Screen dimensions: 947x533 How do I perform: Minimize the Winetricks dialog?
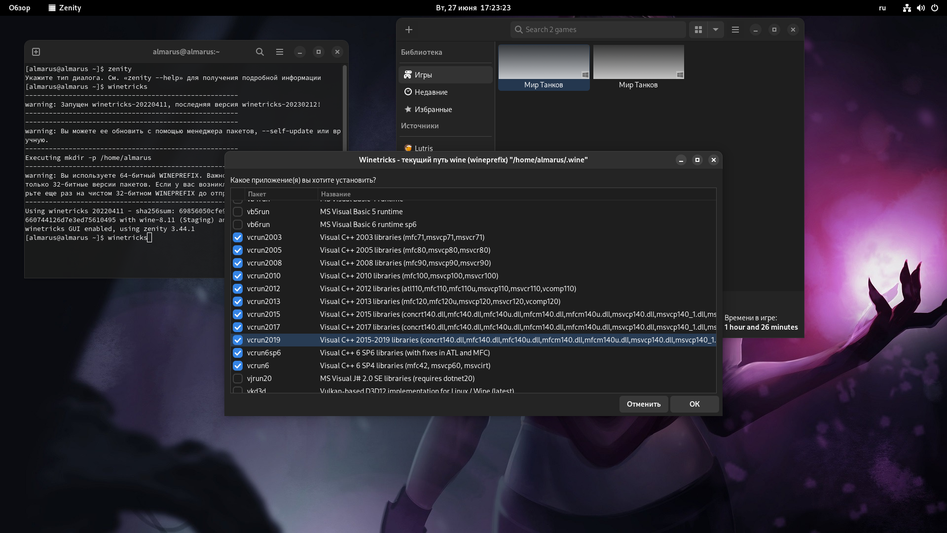pos(681,160)
